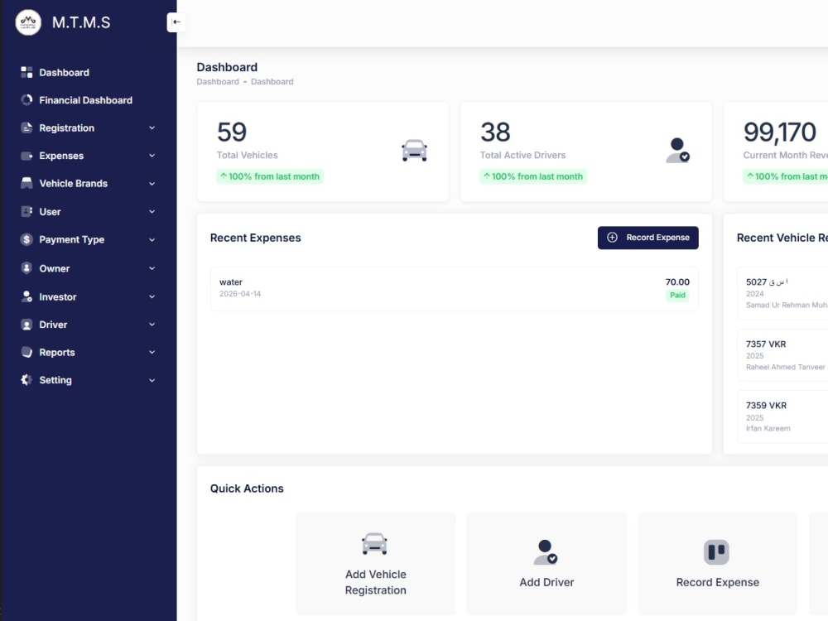Viewport: 828px width, 621px height.
Task: Click the Payment Type dollar icon
Action: pyautogui.click(x=26, y=239)
